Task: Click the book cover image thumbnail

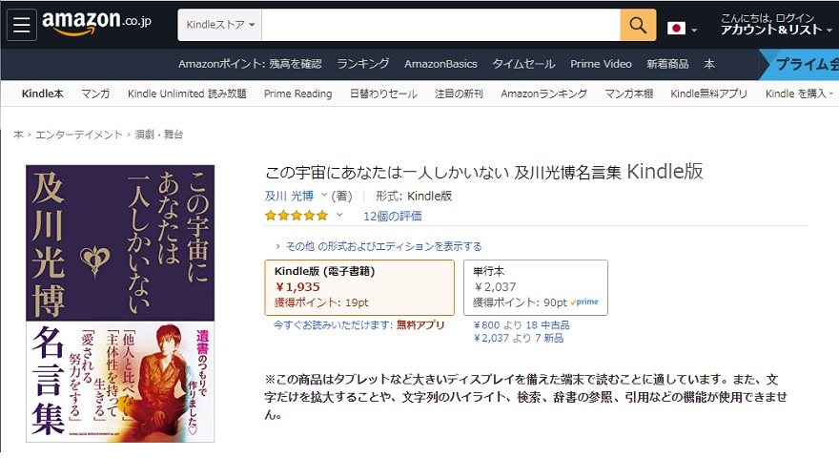Action: pyautogui.click(x=120, y=303)
